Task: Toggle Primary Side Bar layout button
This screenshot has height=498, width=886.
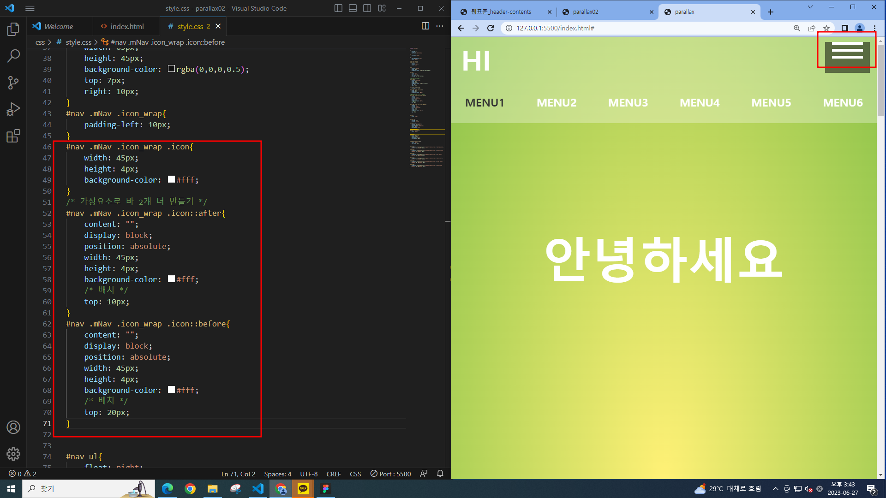Action: pos(338,8)
